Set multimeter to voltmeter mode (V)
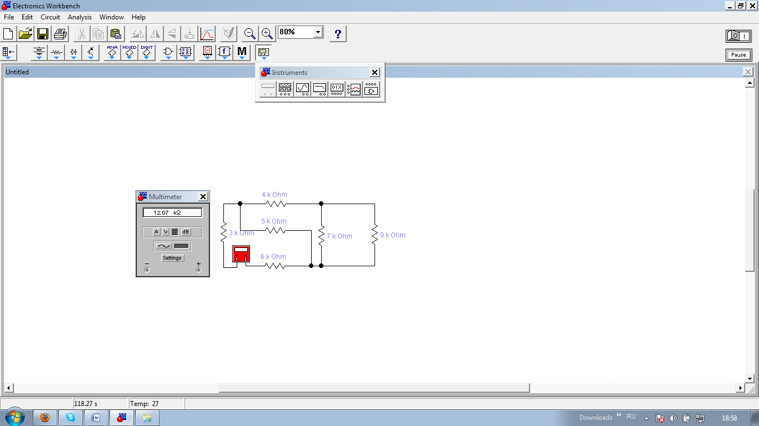759x426 pixels. click(x=166, y=232)
